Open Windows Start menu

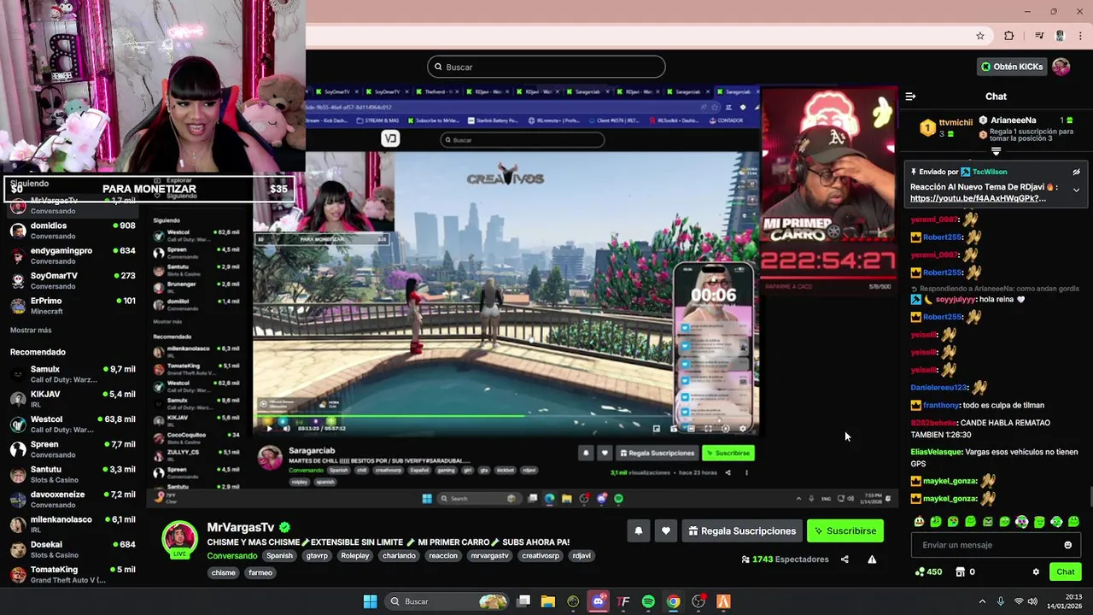click(x=370, y=601)
